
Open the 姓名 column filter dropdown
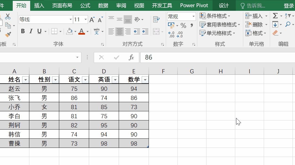[26, 79]
